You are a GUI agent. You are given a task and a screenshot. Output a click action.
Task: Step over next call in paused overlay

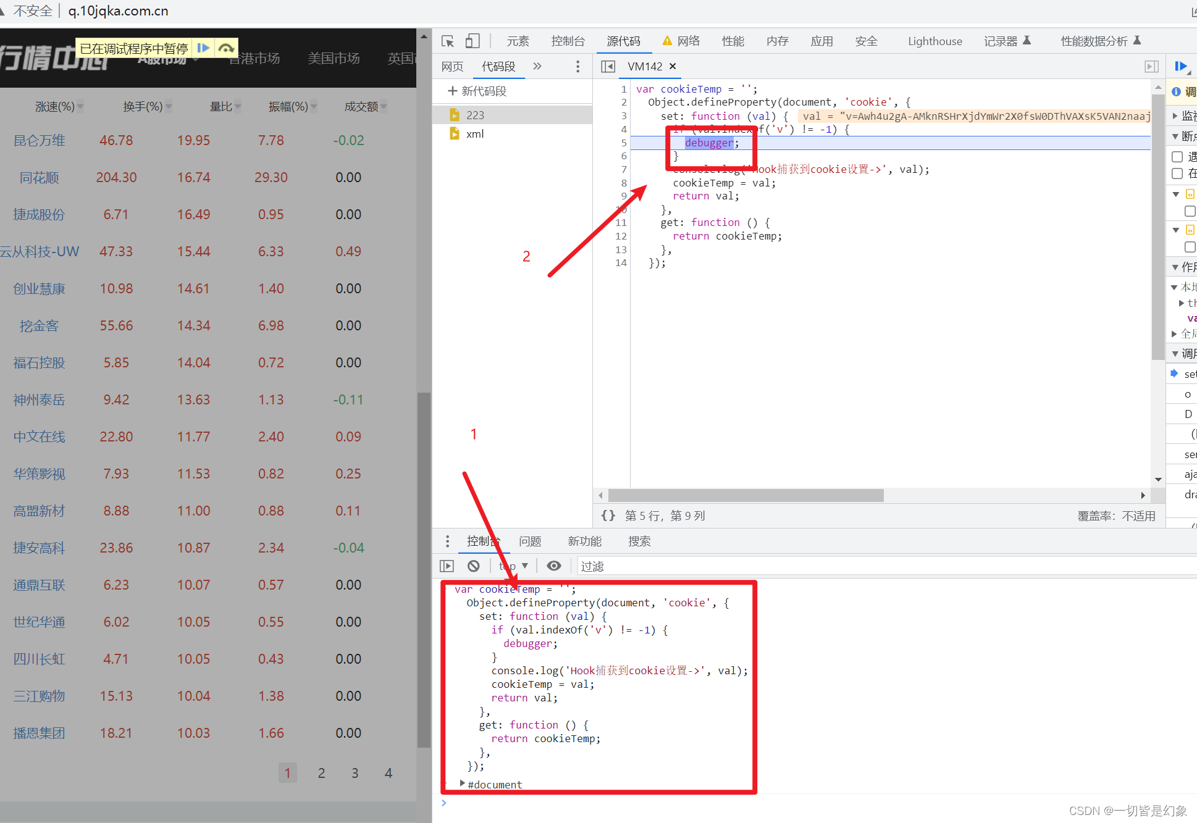226,48
